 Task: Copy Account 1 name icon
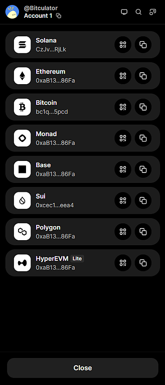59,16
